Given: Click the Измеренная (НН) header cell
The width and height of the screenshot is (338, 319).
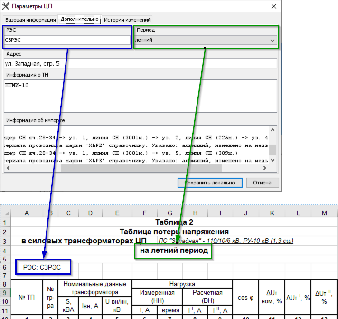Looking at the screenshot, I should pos(157,297).
